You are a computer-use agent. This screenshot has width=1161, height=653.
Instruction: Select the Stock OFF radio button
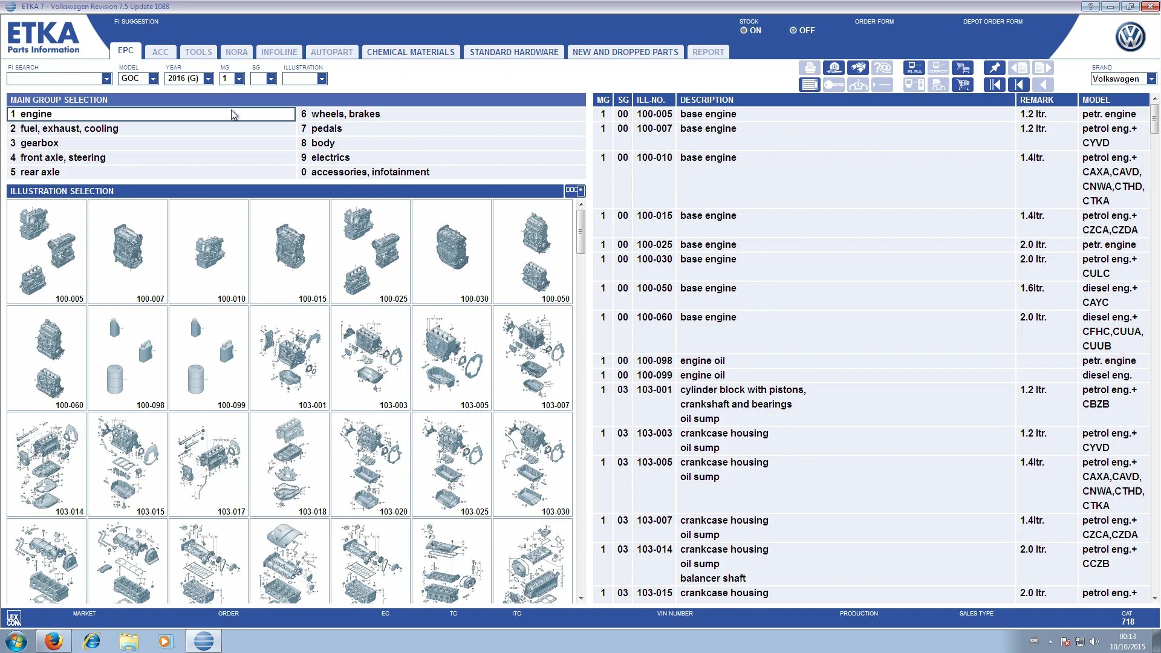(793, 30)
